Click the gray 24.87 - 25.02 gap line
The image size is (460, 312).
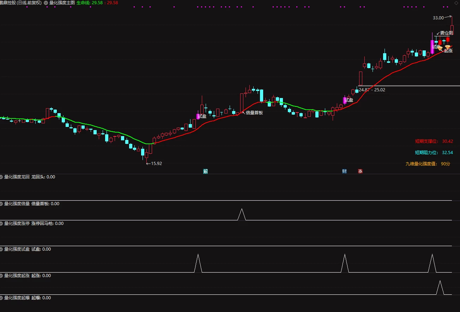[x=409, y=86]
